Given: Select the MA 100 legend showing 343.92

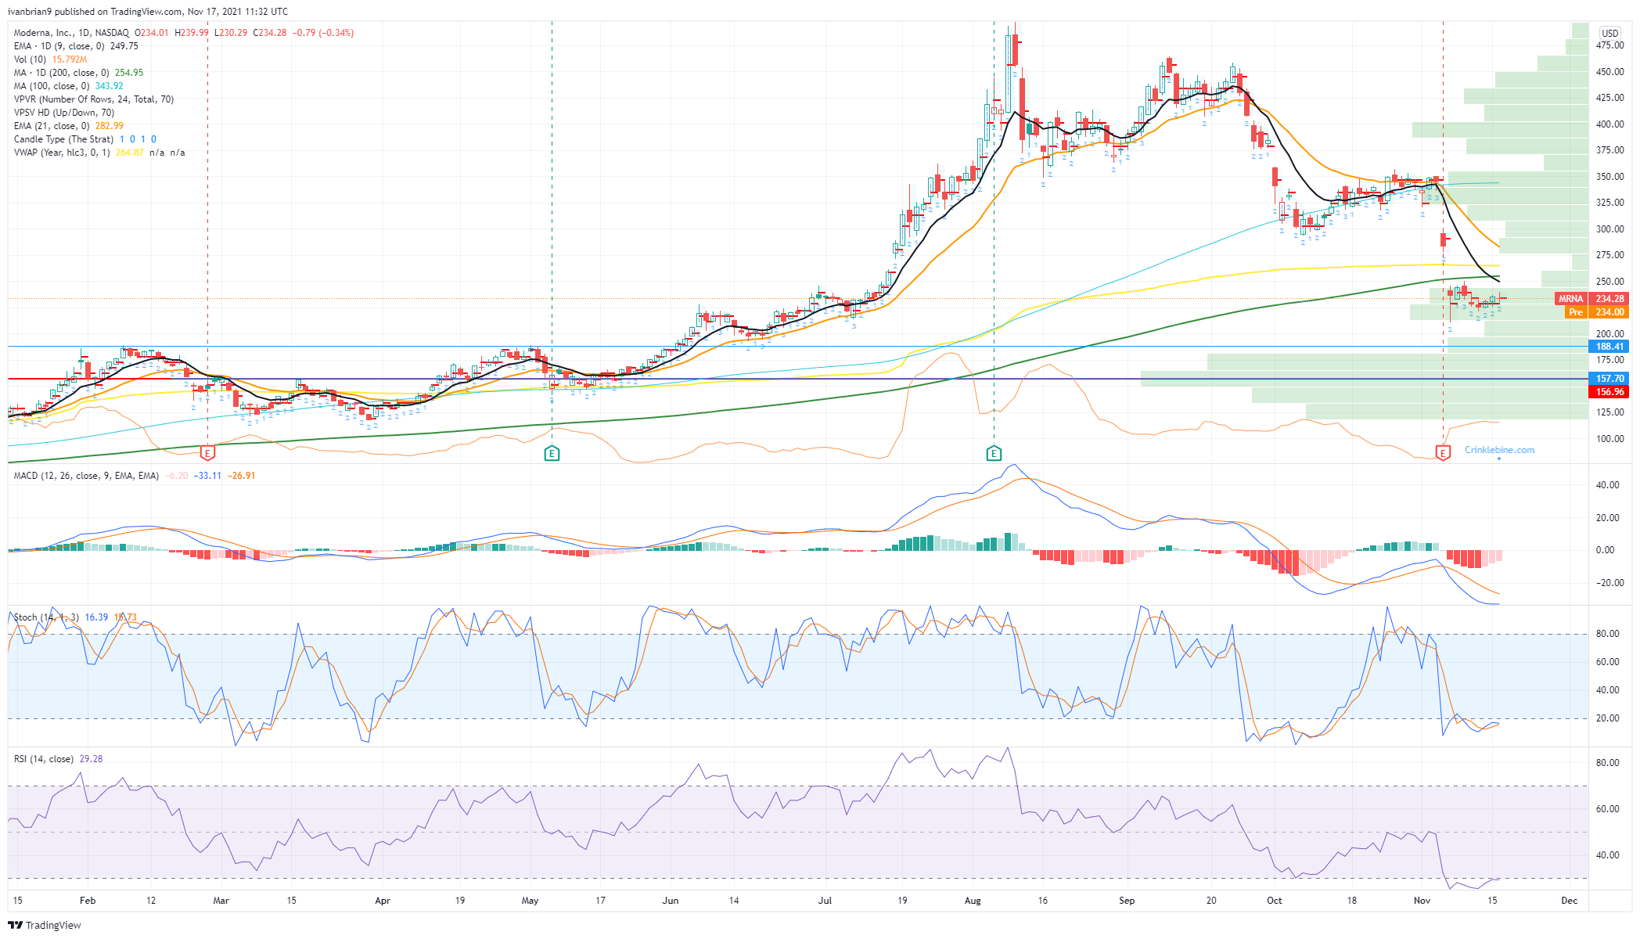Looking at the screenshot, I should tap(68, 86).
